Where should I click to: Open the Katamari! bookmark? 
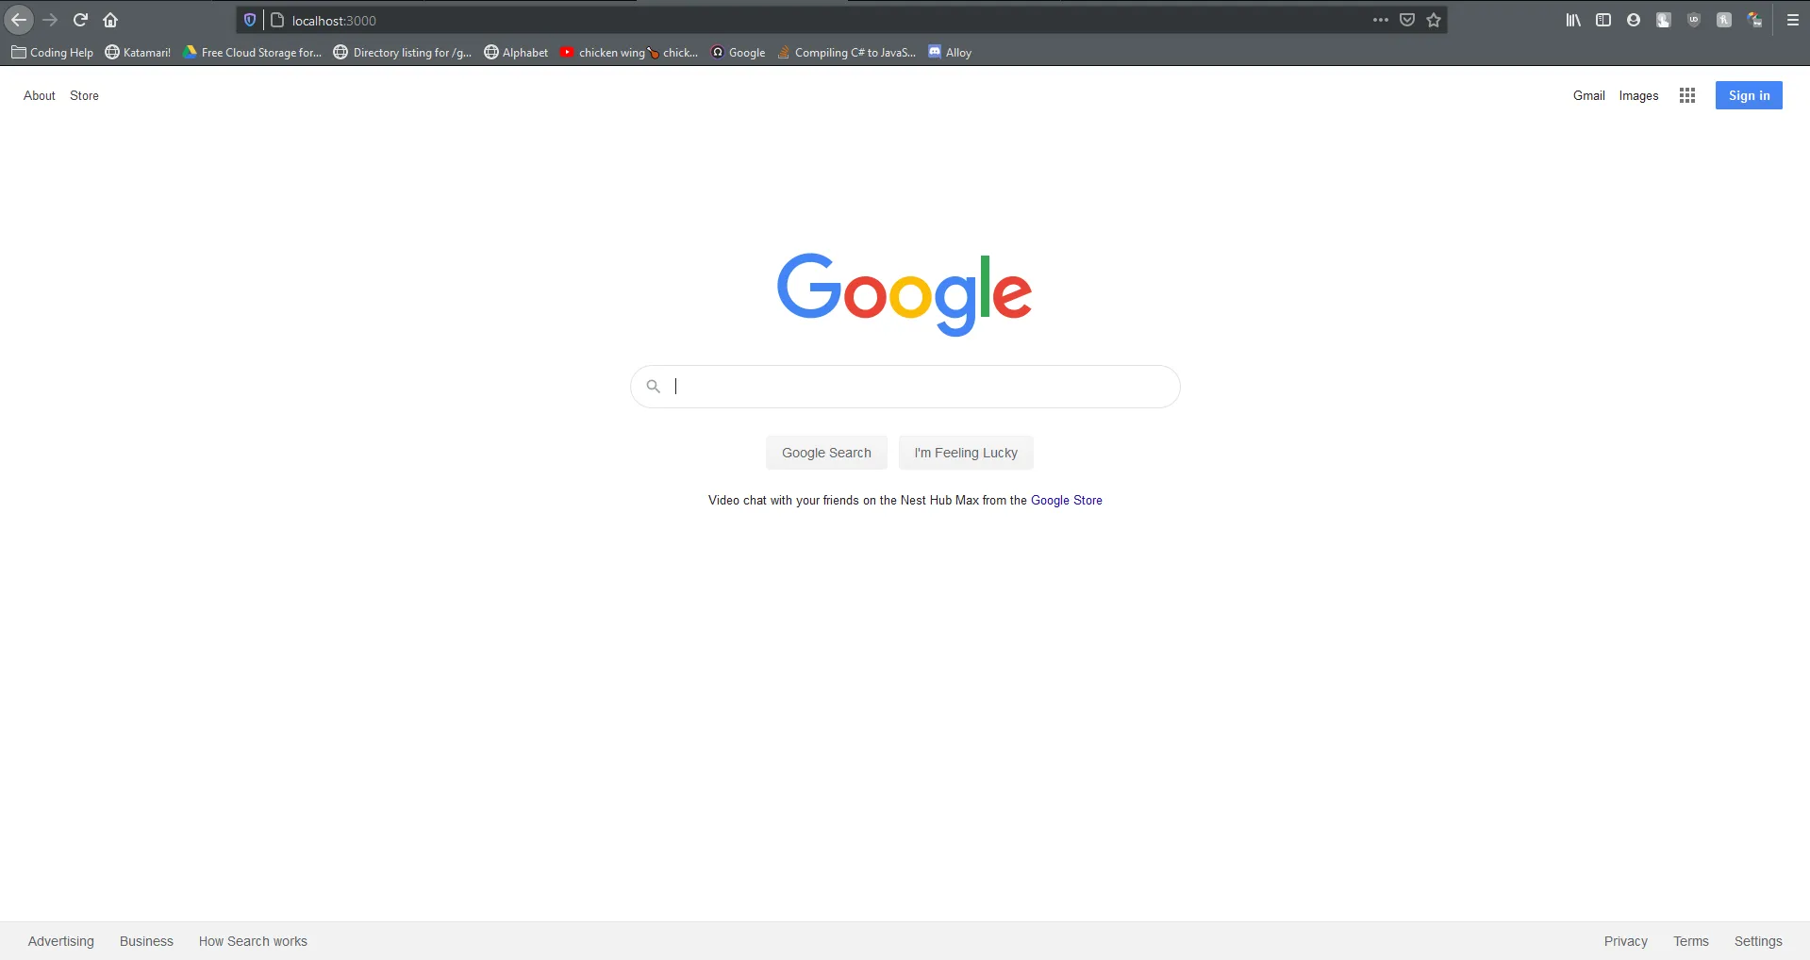[x=138, y=53]
